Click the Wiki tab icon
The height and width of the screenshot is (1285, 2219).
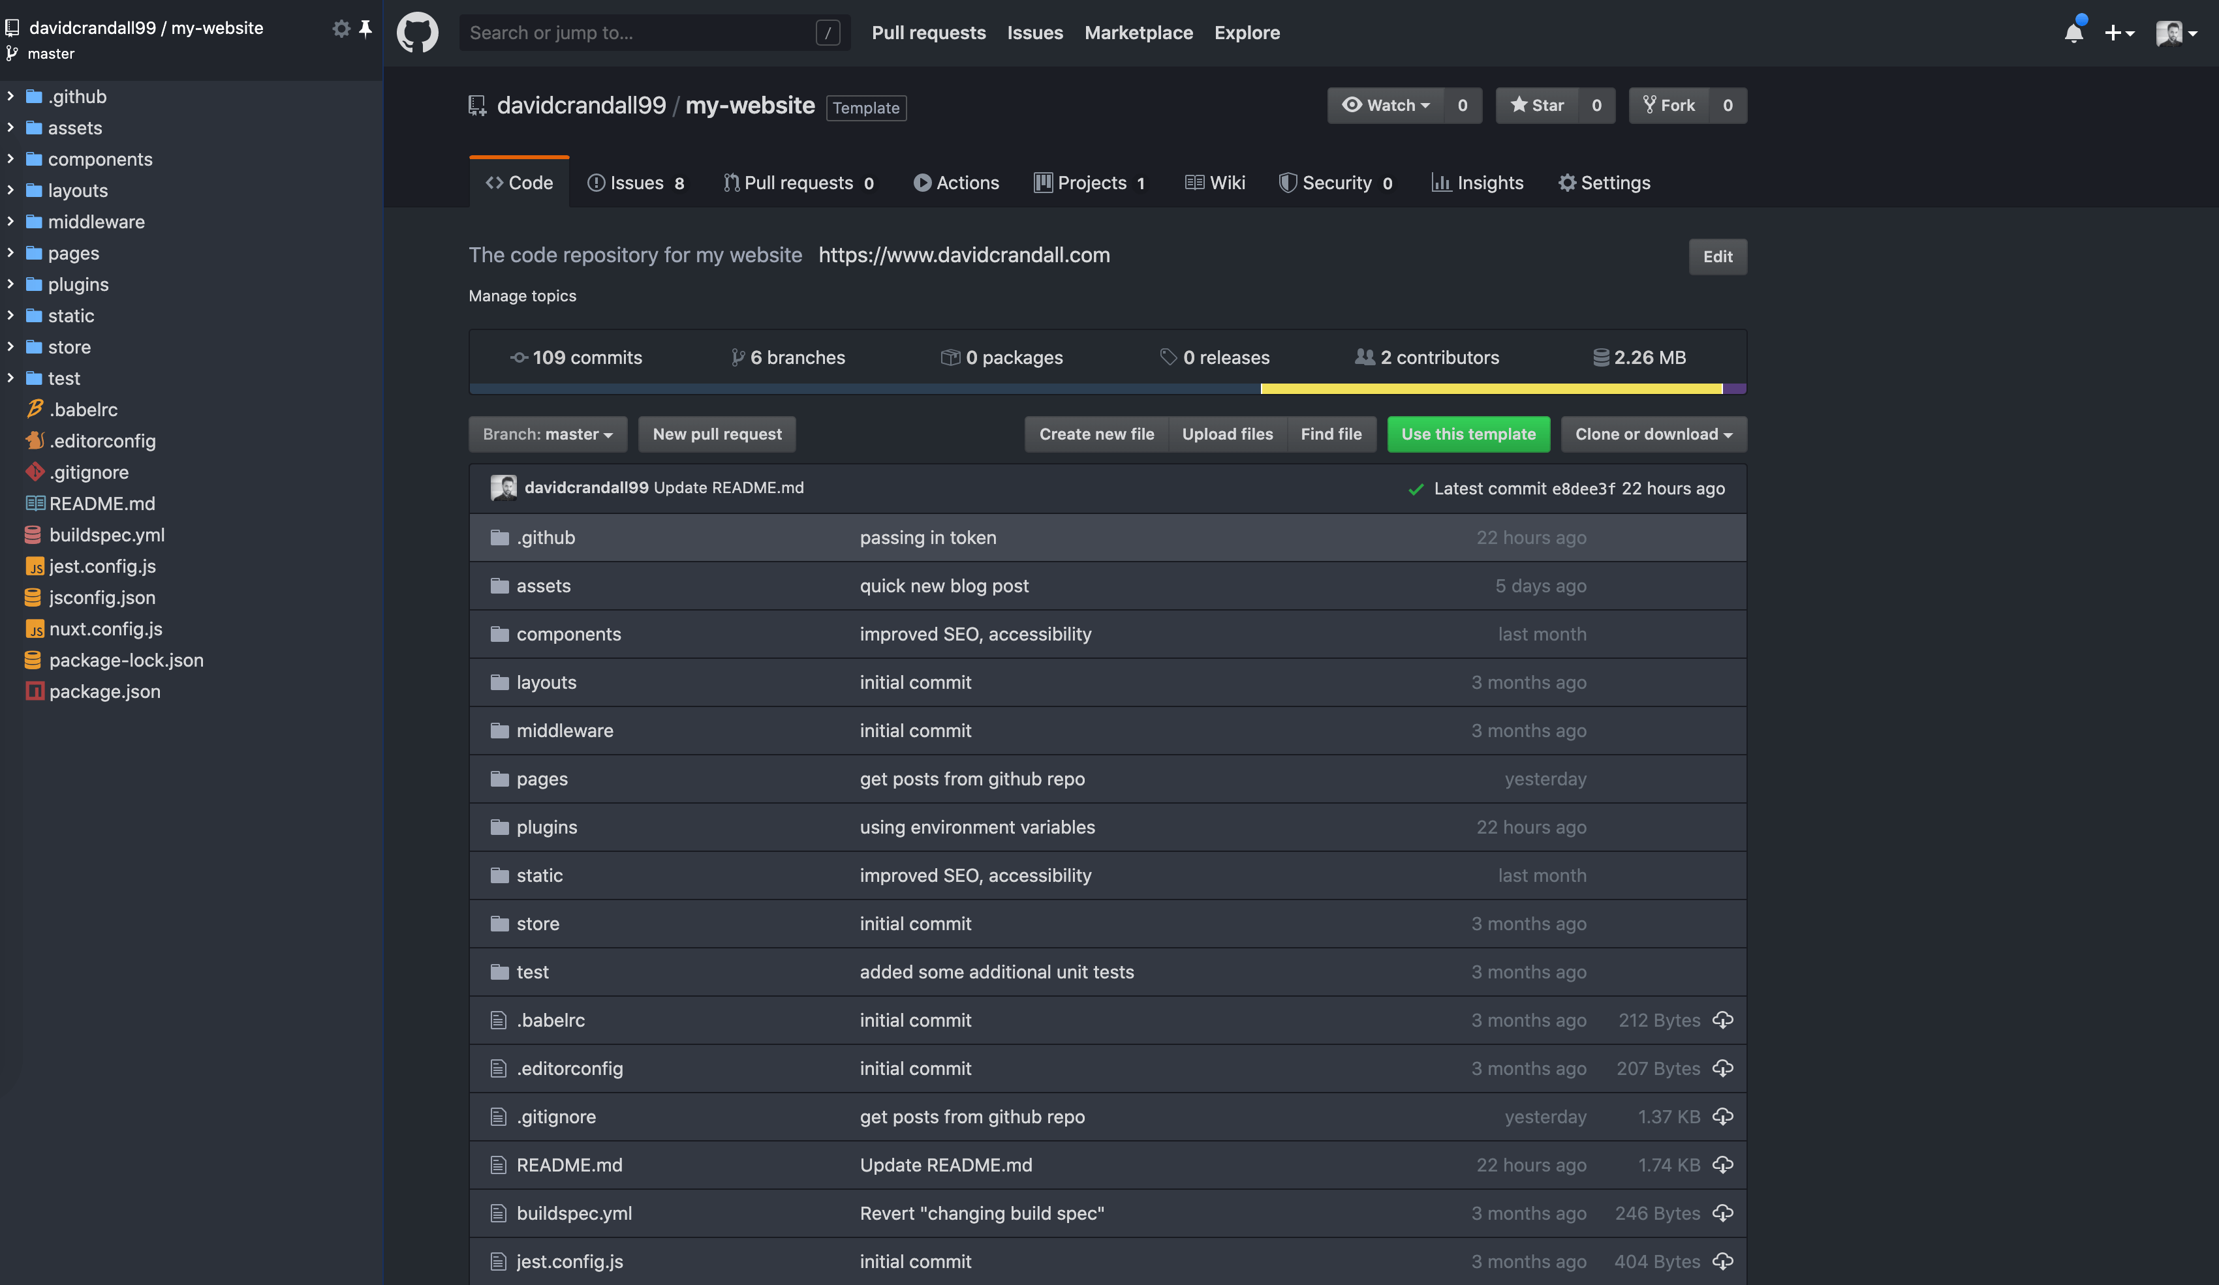pyautogui.click(x=1195, y=182)
